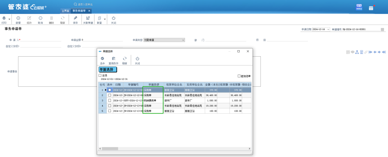Image resolution: width=388 pixels, height=157 pixels.
Task: Click the 单据选择 blue heading button
Action: pos(108,70)
